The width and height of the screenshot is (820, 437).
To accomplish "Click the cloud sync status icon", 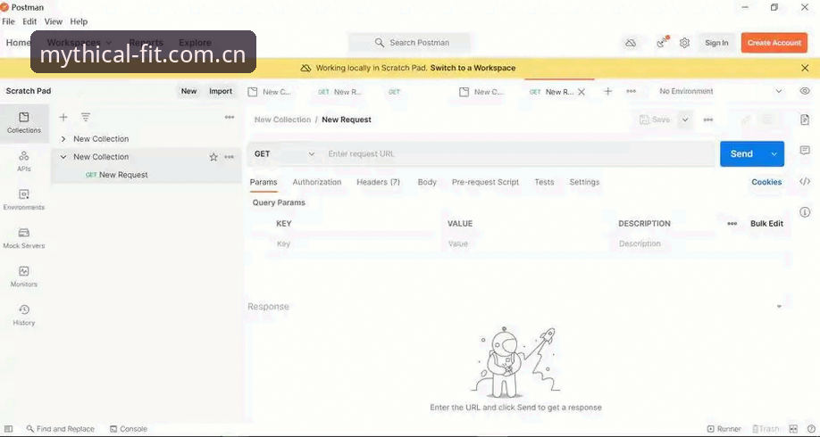I will click(631, 43).
